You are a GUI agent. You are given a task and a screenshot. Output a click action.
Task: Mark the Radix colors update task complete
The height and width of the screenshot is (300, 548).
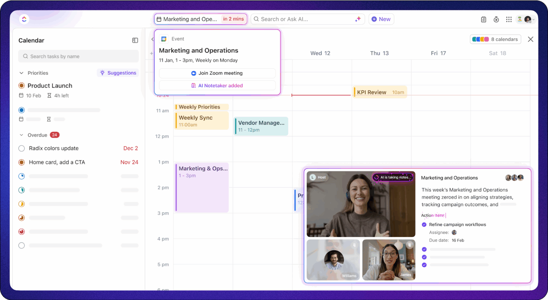coord(22,148)
